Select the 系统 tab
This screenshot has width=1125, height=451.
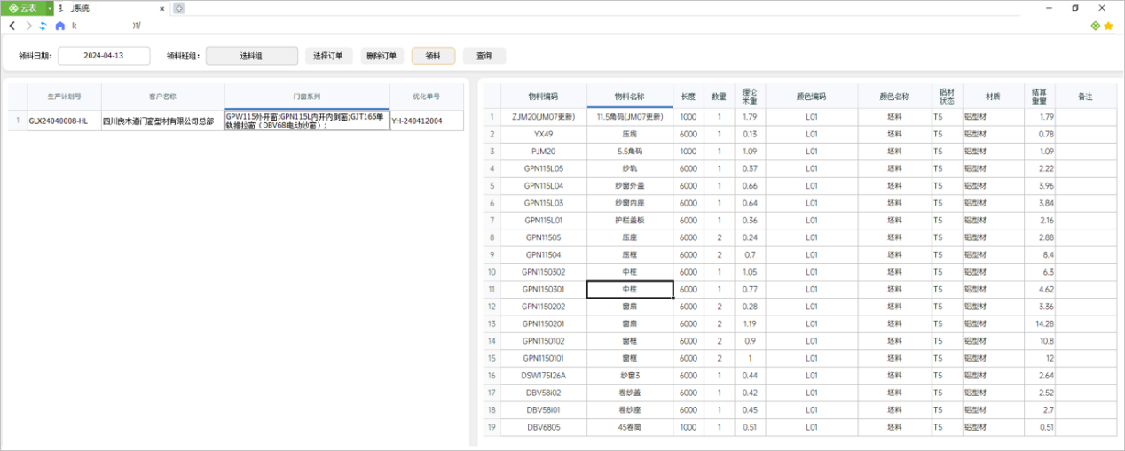111,8
